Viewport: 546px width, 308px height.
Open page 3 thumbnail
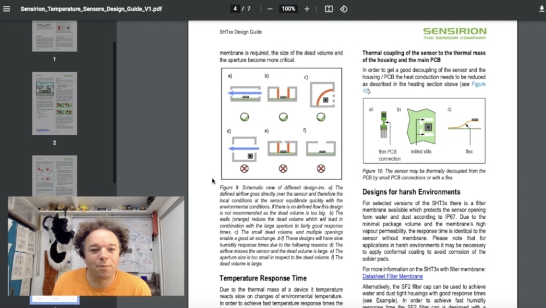coord(55,176)
